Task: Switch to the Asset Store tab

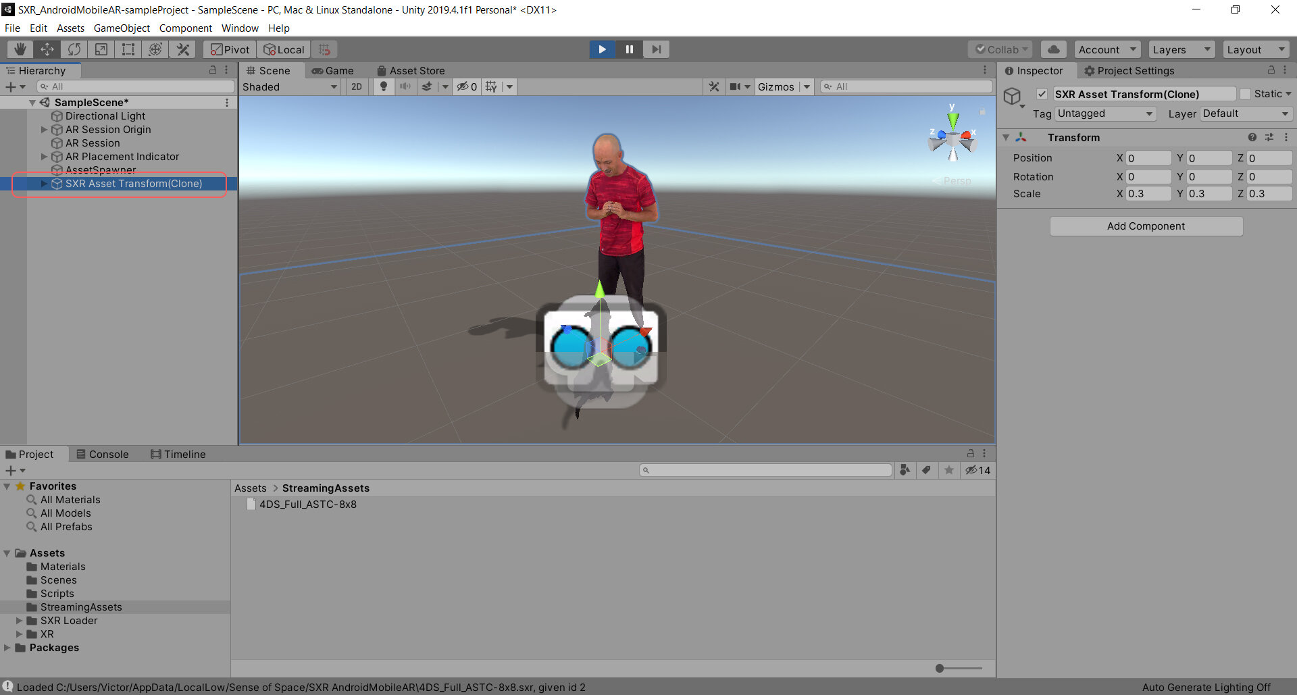Action: 411,70
